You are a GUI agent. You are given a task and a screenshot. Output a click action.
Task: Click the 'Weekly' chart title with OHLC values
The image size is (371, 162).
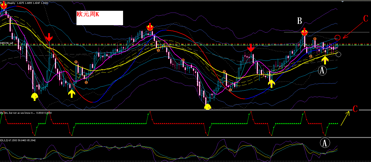[24, 3]
